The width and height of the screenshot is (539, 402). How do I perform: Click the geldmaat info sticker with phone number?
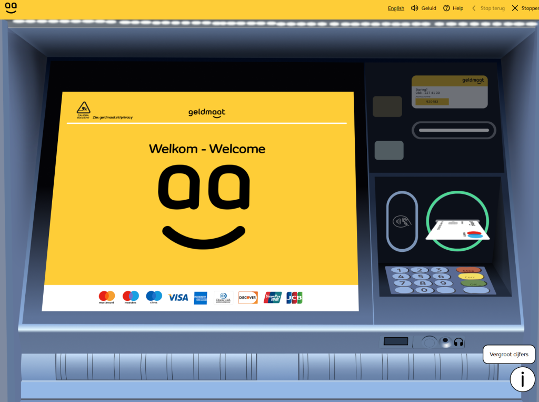tap(450, 92)
